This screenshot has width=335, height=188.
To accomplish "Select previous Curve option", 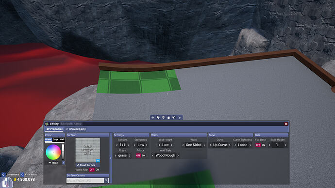I will pyautogui.click(x=210, y=145).
